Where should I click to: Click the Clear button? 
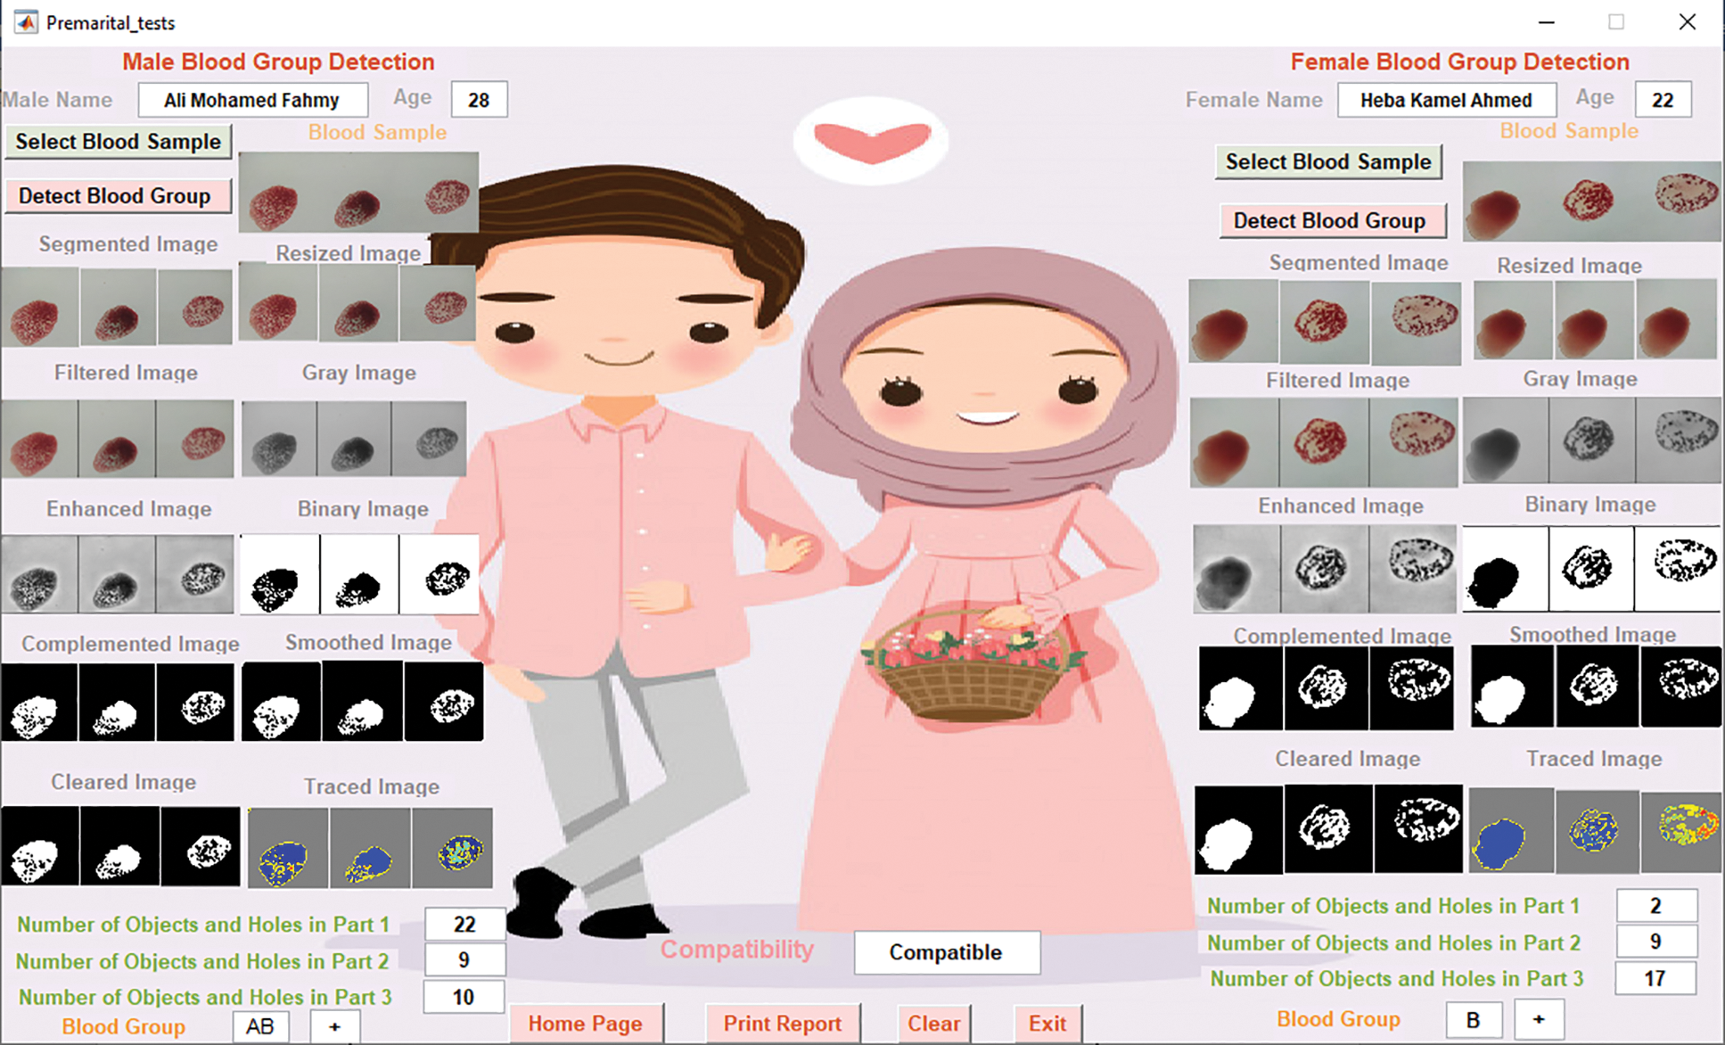pos(933,1024)
